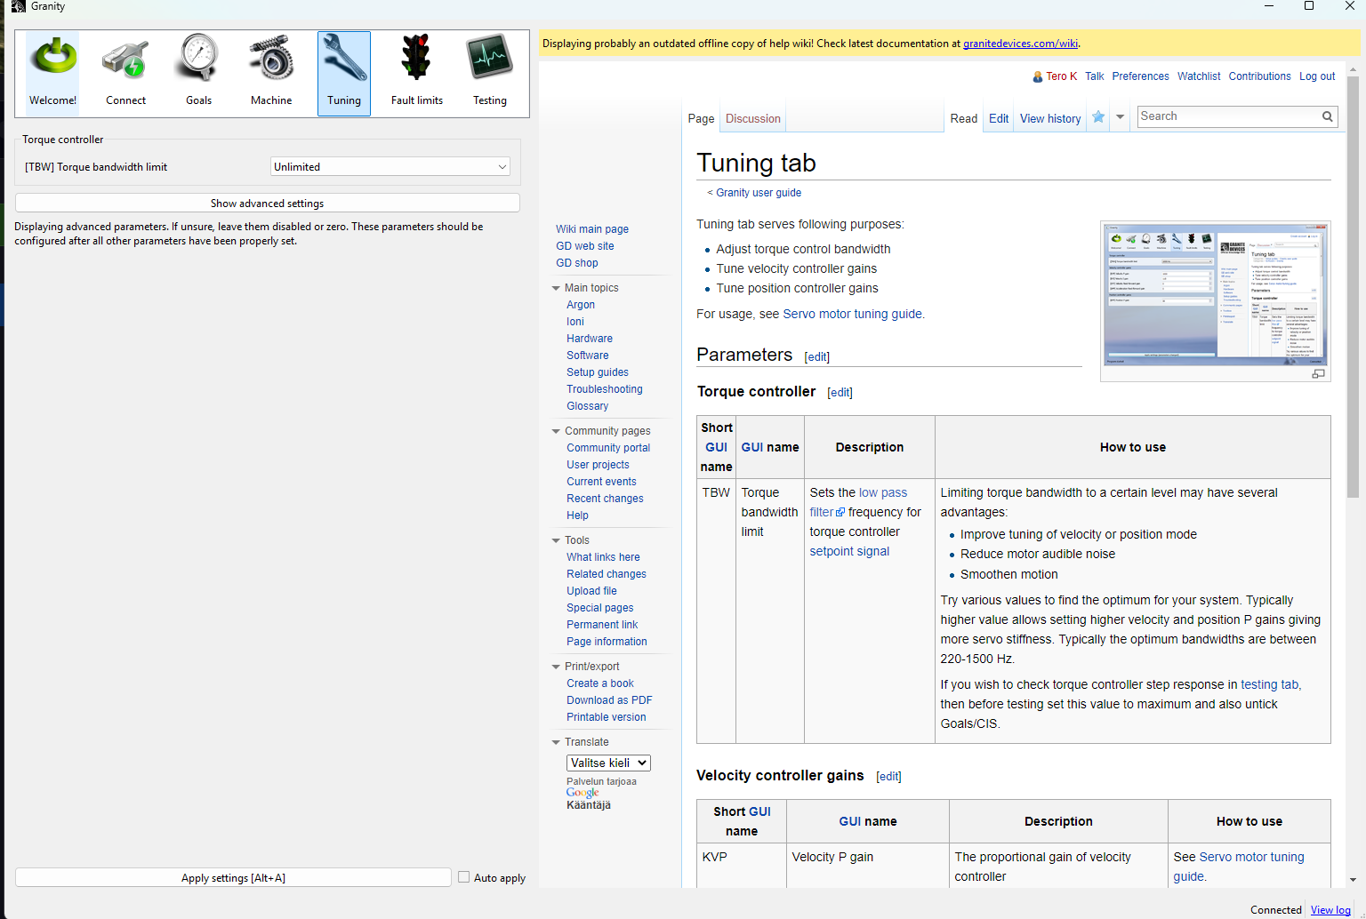Click the wiki search magnifier icon
Viewport: 1366px width, 919px height.
1327,116
